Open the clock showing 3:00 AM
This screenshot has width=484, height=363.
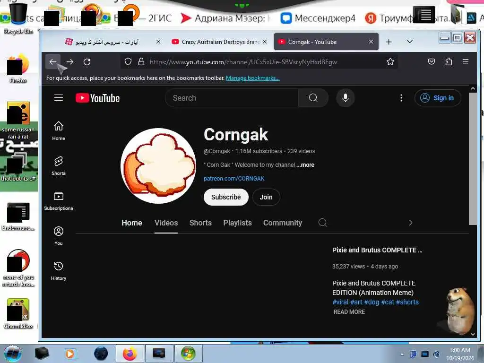[460, 354]
